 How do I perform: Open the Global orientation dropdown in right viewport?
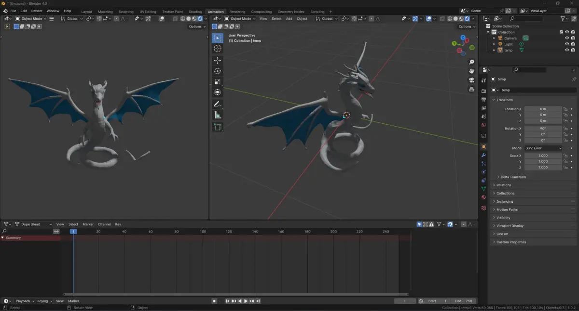327,19
